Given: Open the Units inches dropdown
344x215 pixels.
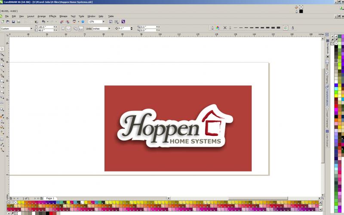Looking at the screenshot, I should tap(109, 29).
